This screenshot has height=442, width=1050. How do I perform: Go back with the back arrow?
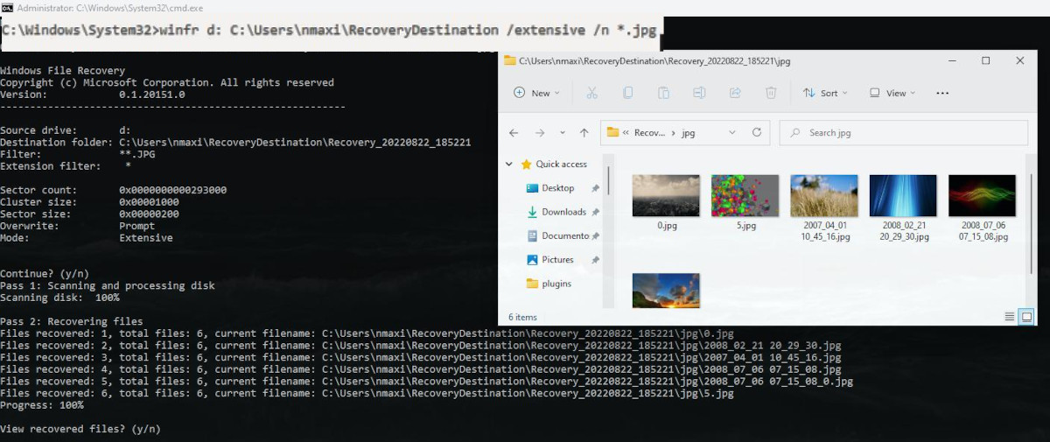click(x=514, y=133)
